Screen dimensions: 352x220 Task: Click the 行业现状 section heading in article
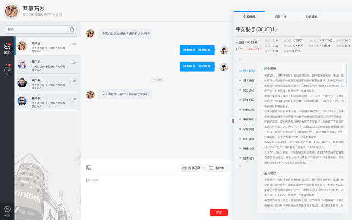pyautogui.click(x=270, y=69)
